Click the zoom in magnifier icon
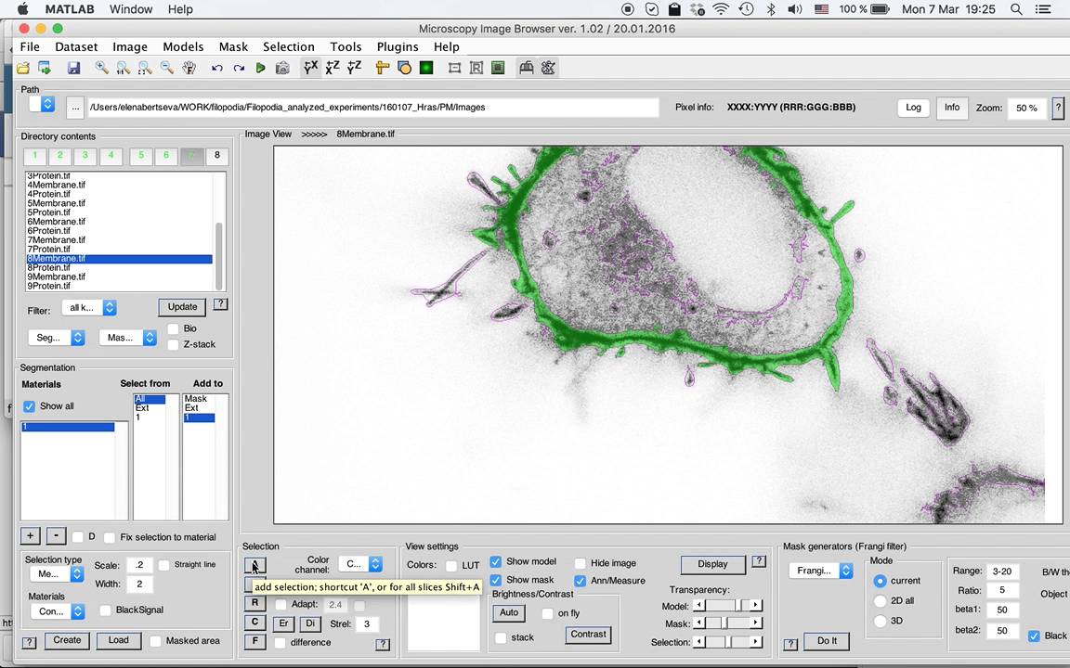This screenshot has height=668, width=1070. pyautogui.click(x=101, y=68)
